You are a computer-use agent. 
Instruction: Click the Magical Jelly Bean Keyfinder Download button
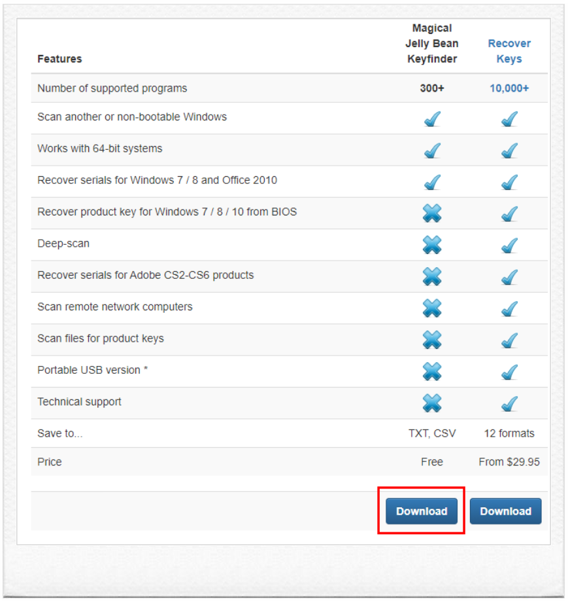coord(422,511)
